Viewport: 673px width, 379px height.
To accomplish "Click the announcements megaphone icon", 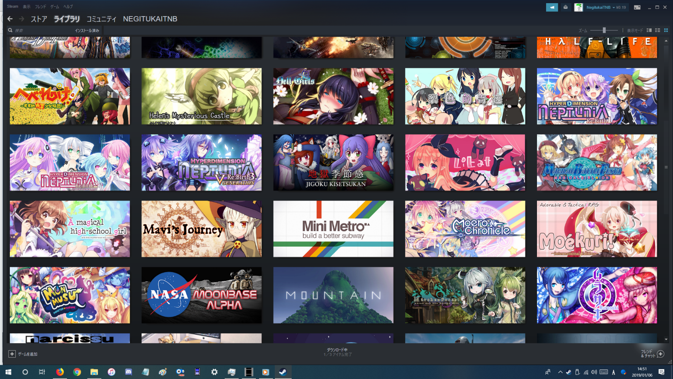I will point(552,7).
